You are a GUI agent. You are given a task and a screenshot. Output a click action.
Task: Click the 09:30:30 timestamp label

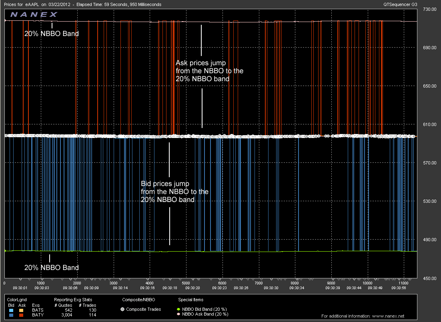point(271,288)
